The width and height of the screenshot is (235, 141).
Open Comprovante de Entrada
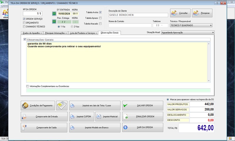[x=44, y=117]
